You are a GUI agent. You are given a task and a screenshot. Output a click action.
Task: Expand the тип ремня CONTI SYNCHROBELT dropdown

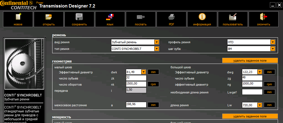(157, 49)
